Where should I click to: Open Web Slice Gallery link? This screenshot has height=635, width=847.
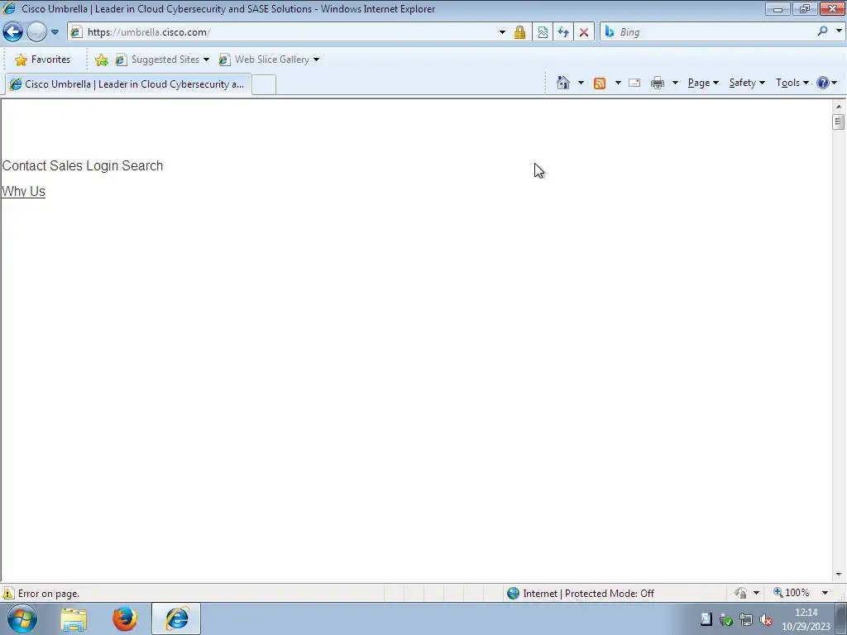(264, 60)
